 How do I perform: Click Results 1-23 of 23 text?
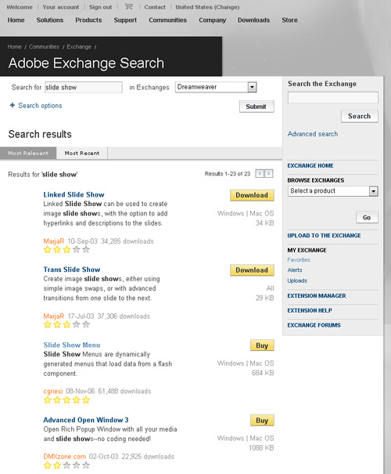click(x=228, y=174)
